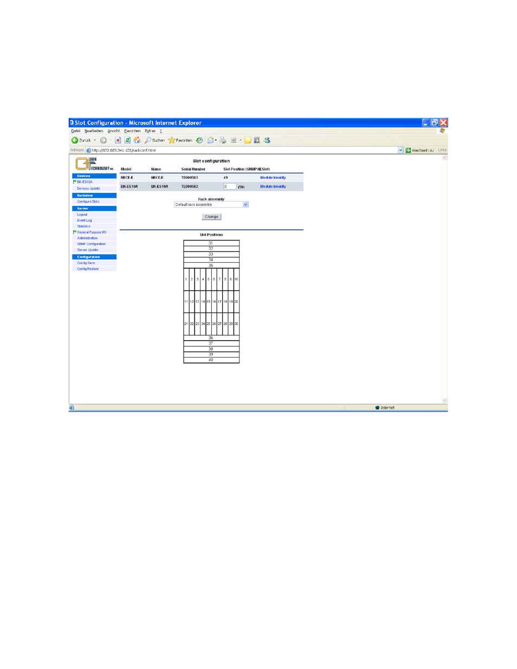Open Configure Slots in the sidebar
Image resolution: width=517 pixels, height=669 pixels.
point(88,202)
